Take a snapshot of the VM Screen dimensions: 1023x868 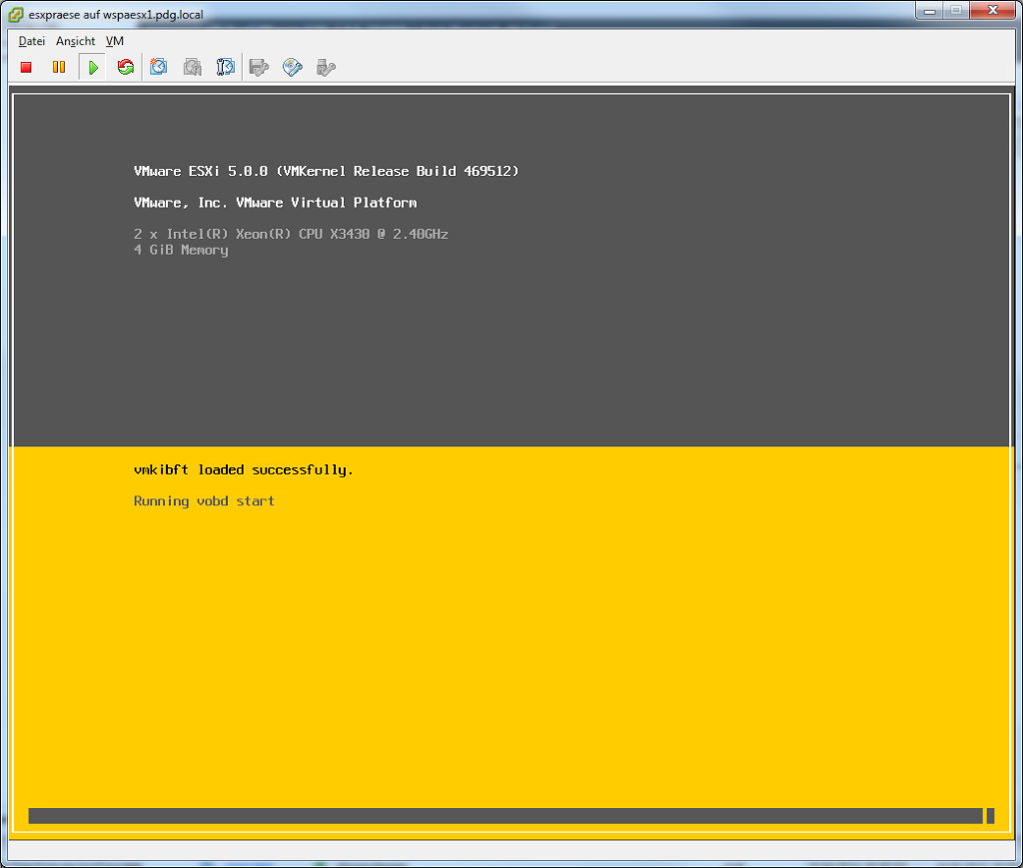159,67
